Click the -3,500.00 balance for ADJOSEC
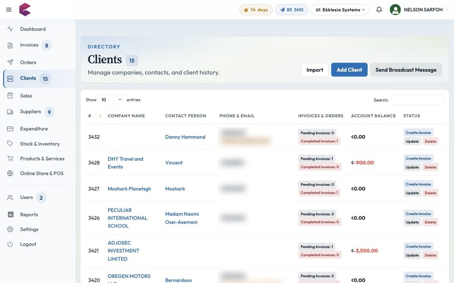454x283 pixels. point(364,251)
